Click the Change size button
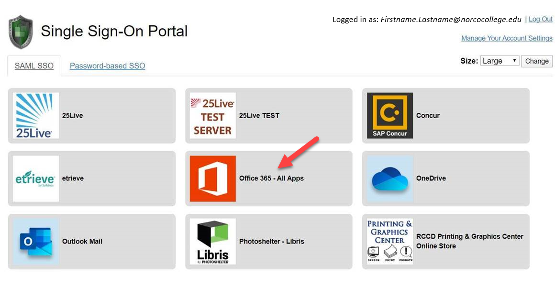Image resolution: width=555 pixels, height=287 pixels. click(x=537, y=61)
